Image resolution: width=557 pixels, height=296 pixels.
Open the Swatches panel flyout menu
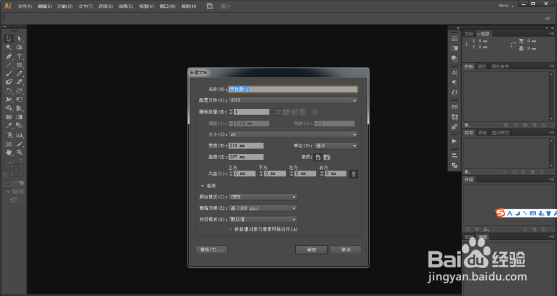click(551, 66)
